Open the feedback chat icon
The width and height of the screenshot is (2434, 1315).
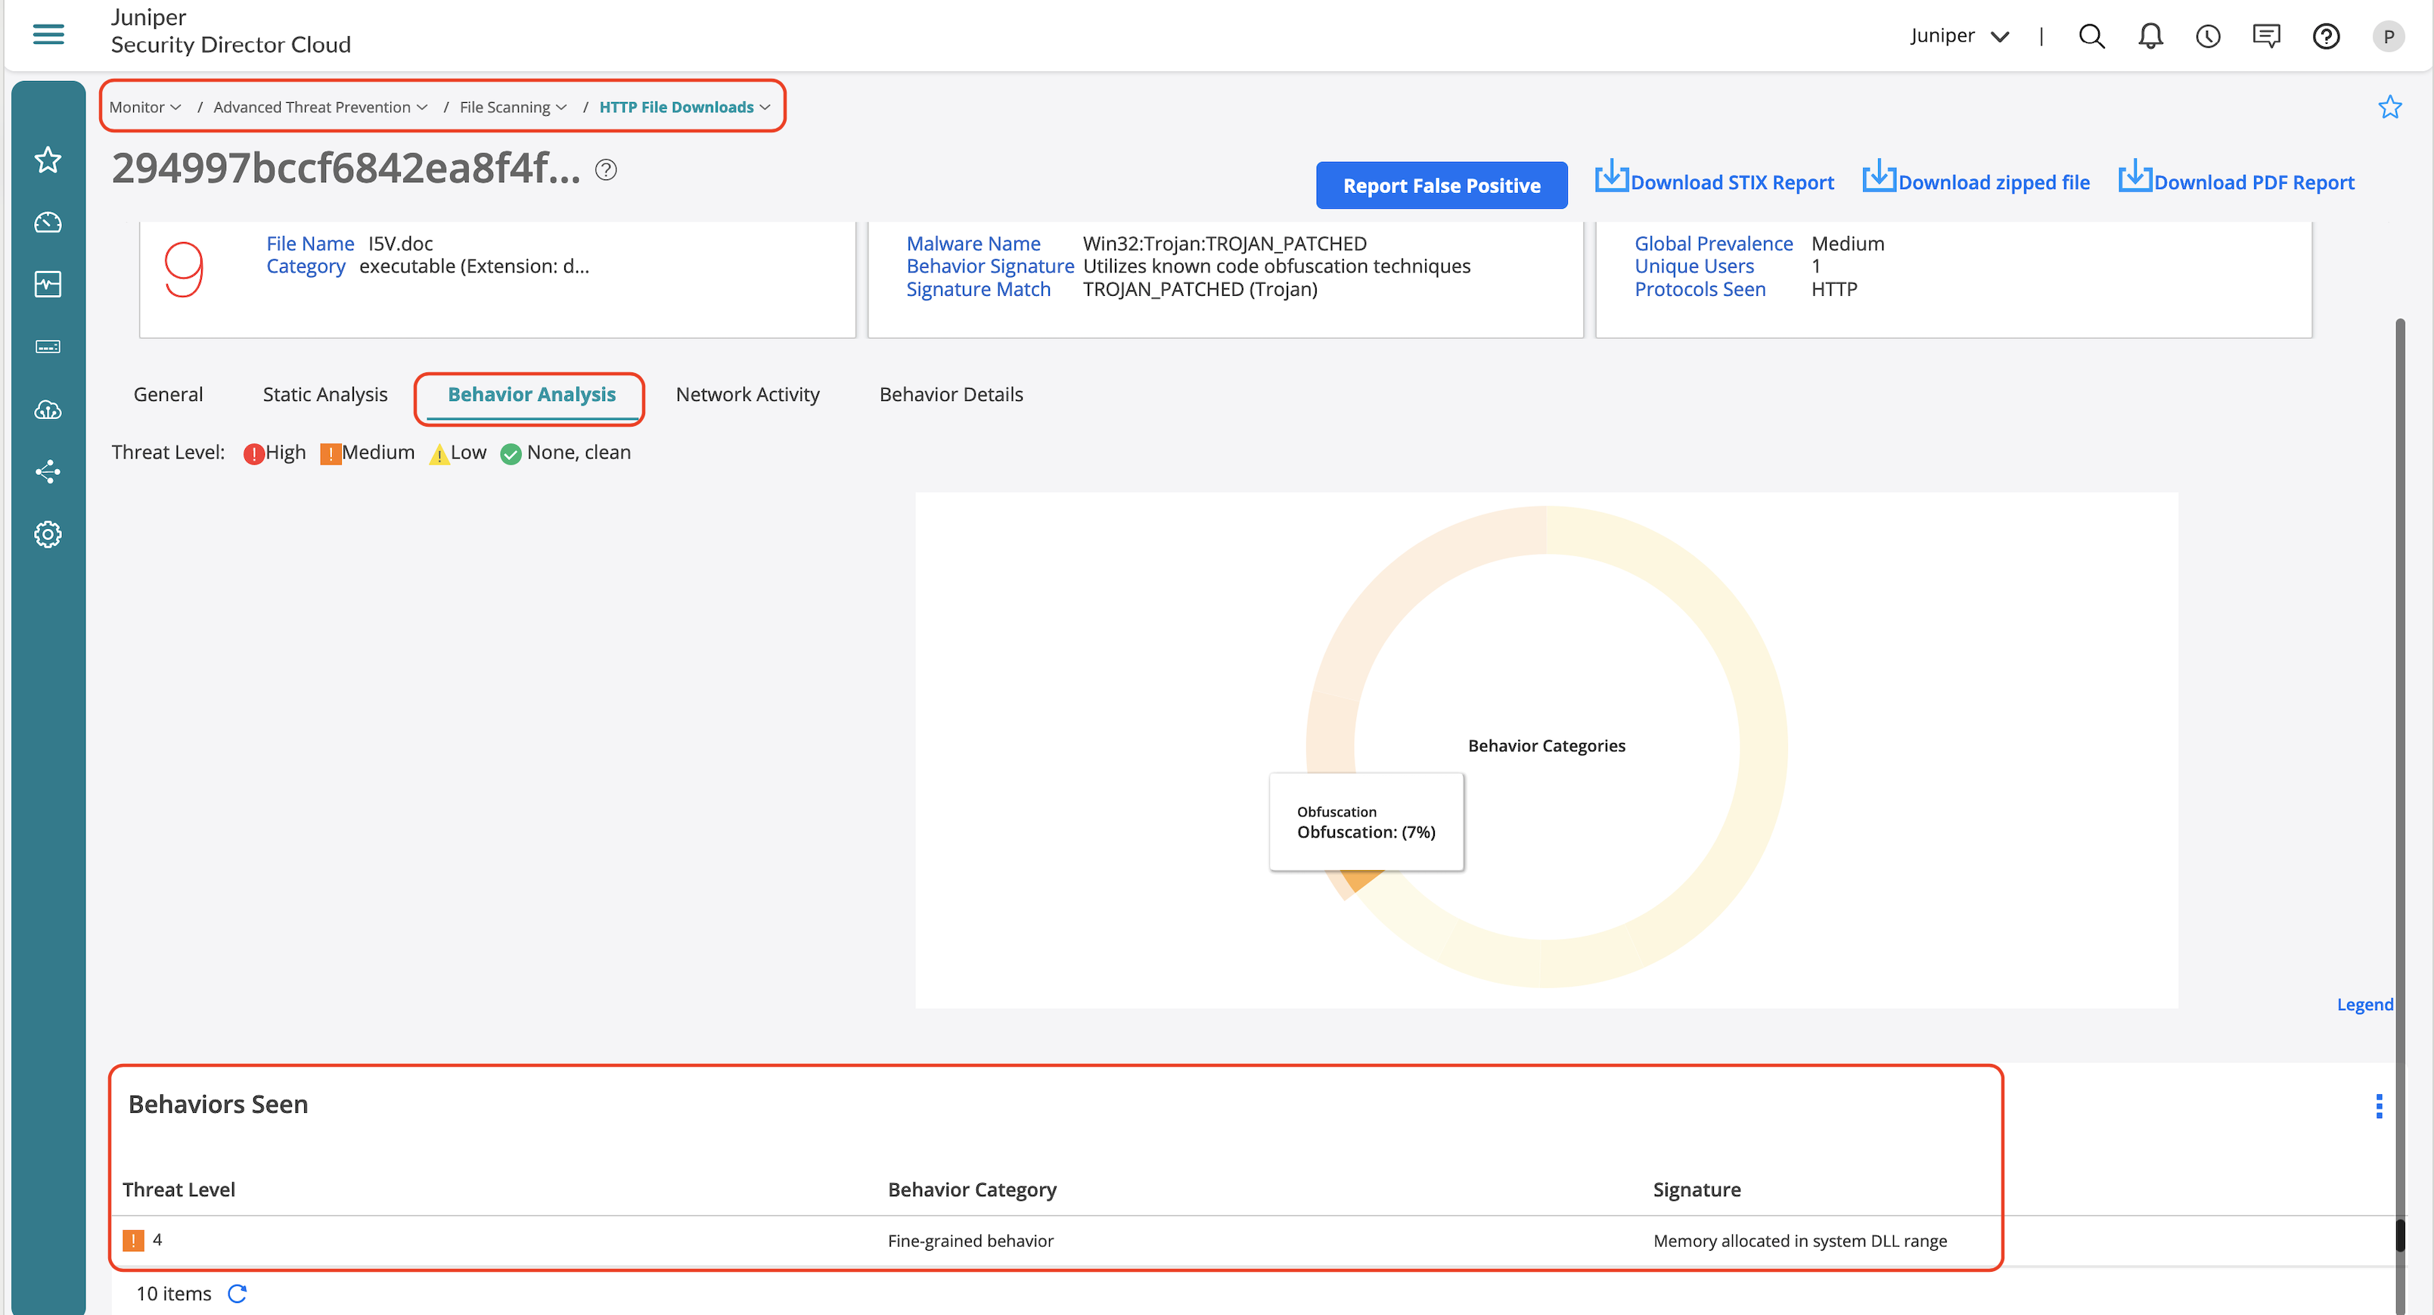tap(2266, 36)
